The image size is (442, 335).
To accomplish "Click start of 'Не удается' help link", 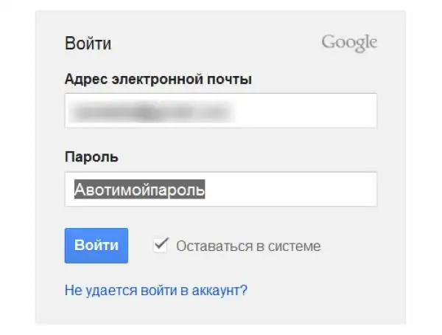I will point(70,290).
